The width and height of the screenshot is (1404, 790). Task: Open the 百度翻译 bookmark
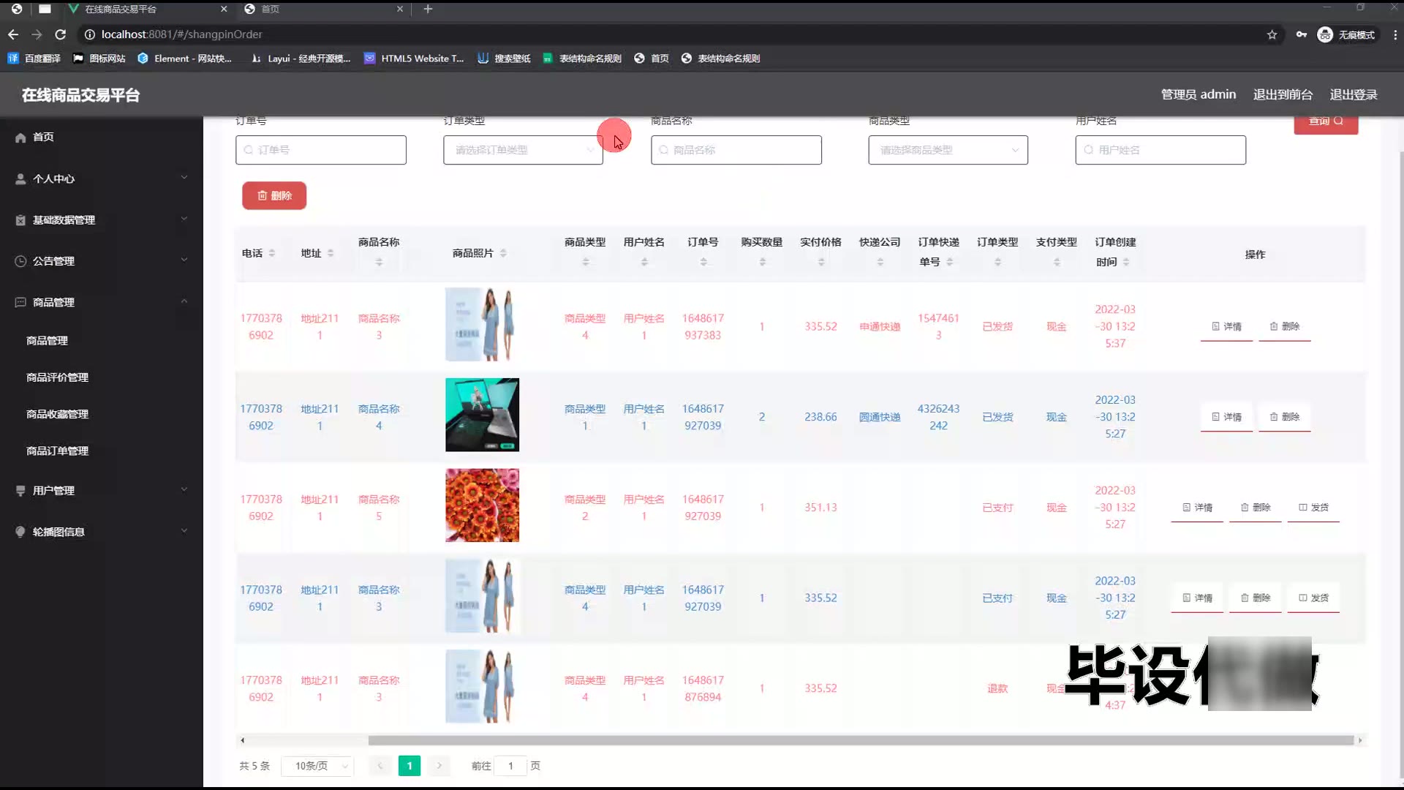click(x=34, y=59)
